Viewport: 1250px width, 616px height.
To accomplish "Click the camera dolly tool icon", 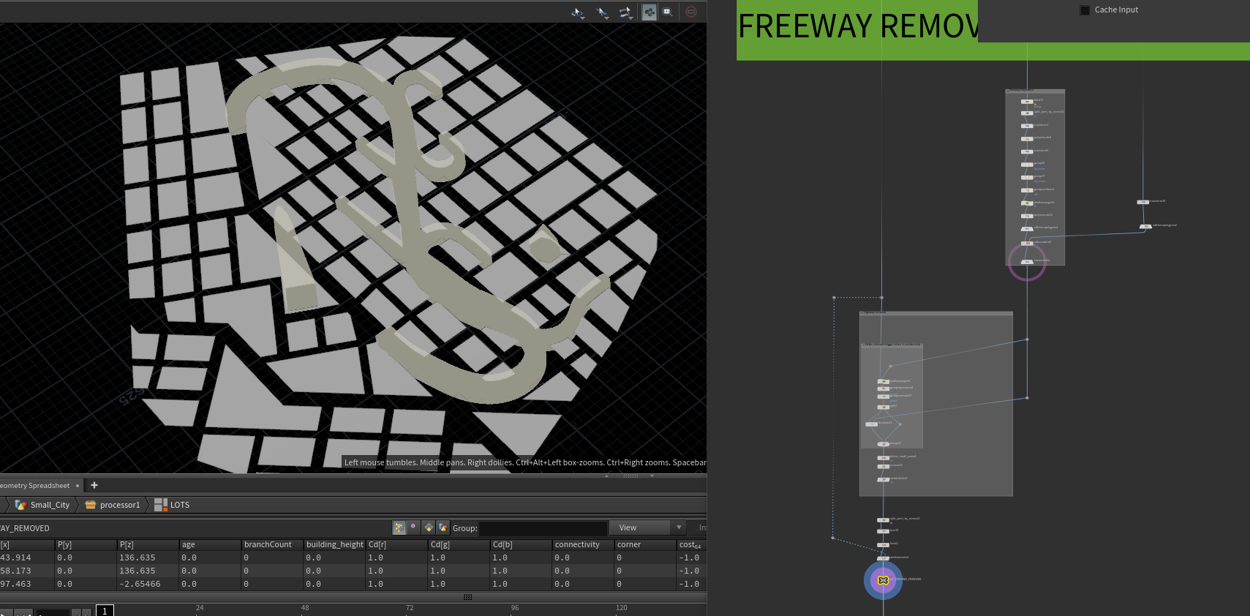I will pos(625,12).
